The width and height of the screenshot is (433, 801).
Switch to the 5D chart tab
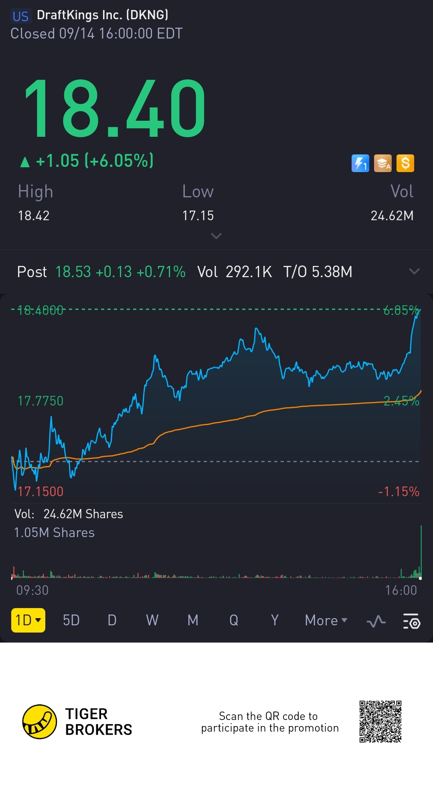point(71,621)
